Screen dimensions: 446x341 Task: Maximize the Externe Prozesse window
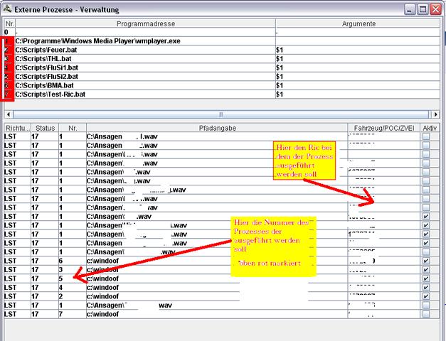(x=423, y=9)
